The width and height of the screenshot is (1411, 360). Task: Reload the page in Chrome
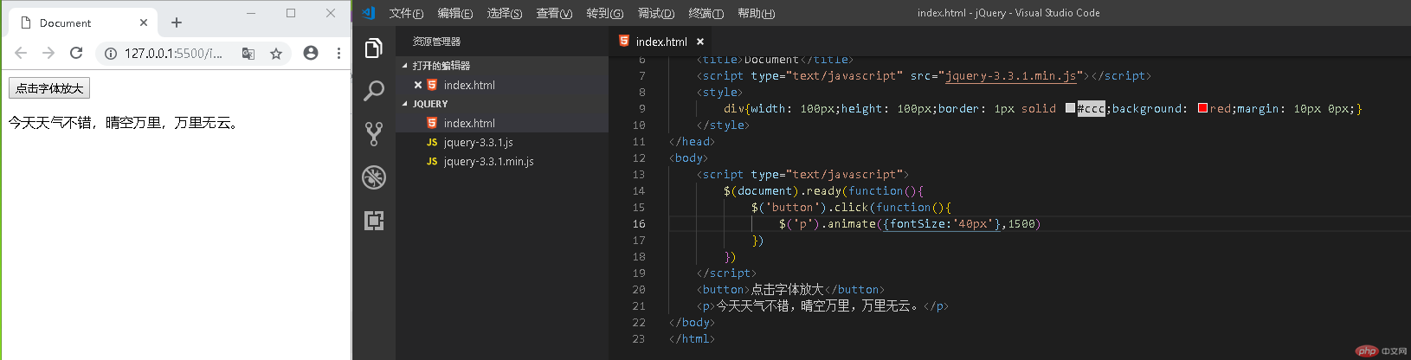(76, 53)
